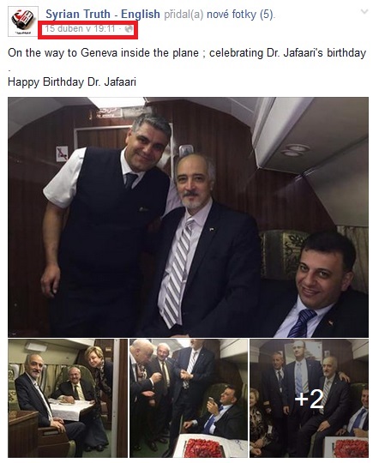373x463 pixels.
Task: Open the +2 more photos thumbnail
Action: pyautogui.click(x=309, y=398)
